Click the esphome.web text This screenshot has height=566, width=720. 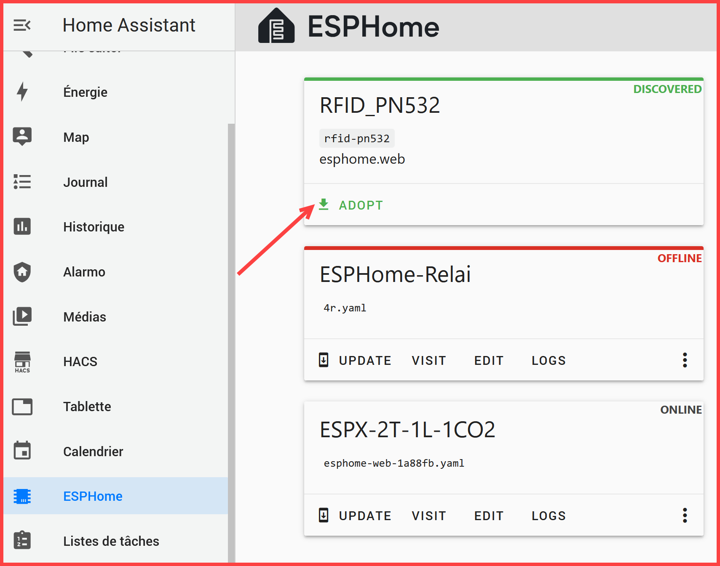pos(362,159)
